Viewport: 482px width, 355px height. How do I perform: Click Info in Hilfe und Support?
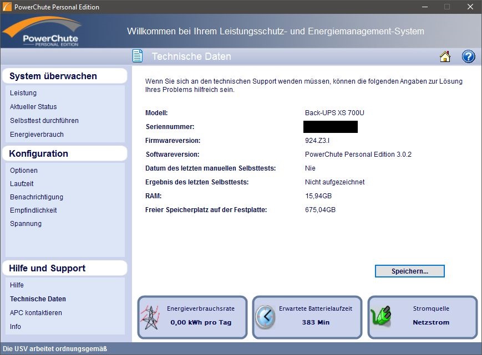16,327
